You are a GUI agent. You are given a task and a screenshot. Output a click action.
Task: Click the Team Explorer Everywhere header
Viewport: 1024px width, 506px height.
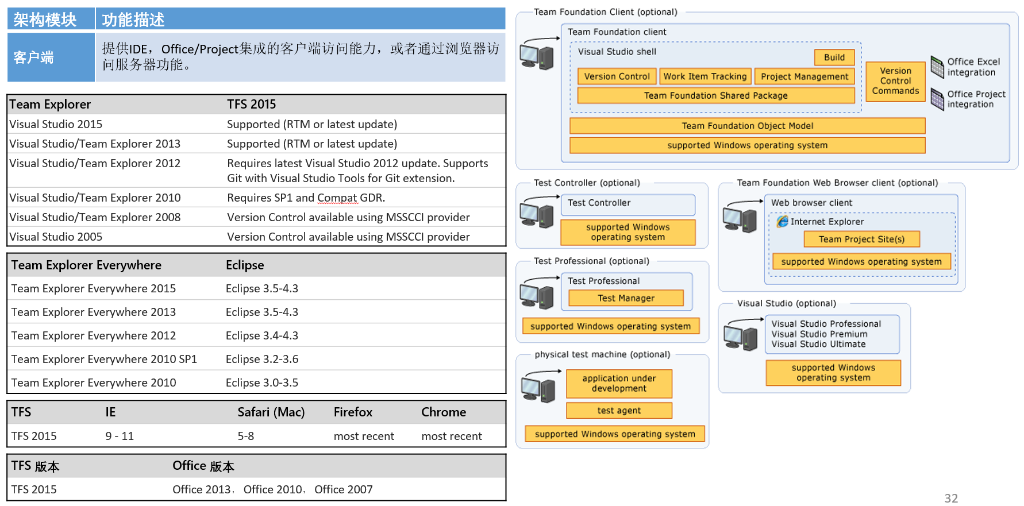point(86,265)
